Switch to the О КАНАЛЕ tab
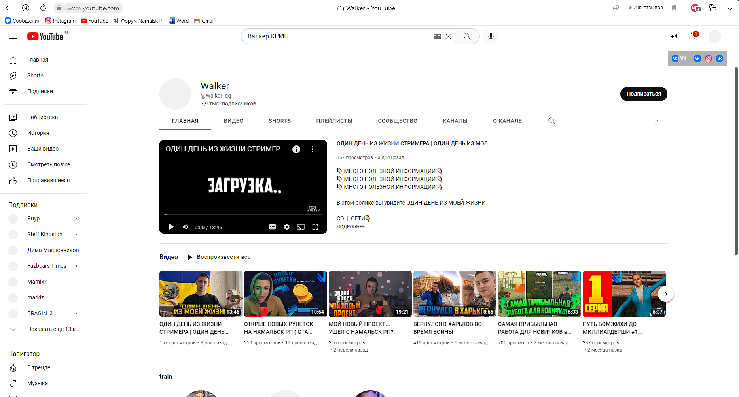The height and width of the screenshot is (397, 739). coord(507,121)
